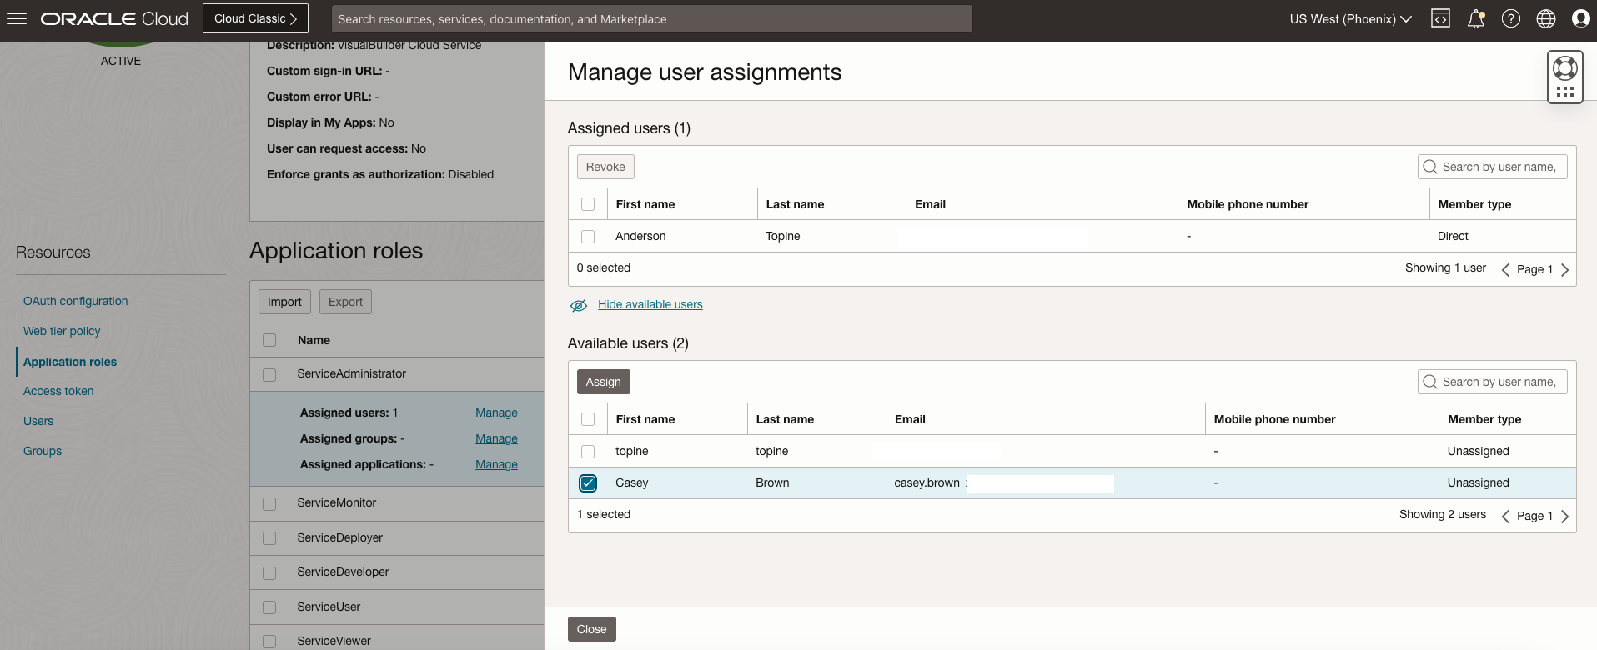This screenshot has width=1597, height=650.
Task: Open OAuth configuration in Resources menu
Action: (75, 301)
